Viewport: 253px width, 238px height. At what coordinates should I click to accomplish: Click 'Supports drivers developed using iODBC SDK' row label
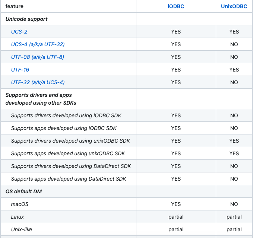point(66,115)
